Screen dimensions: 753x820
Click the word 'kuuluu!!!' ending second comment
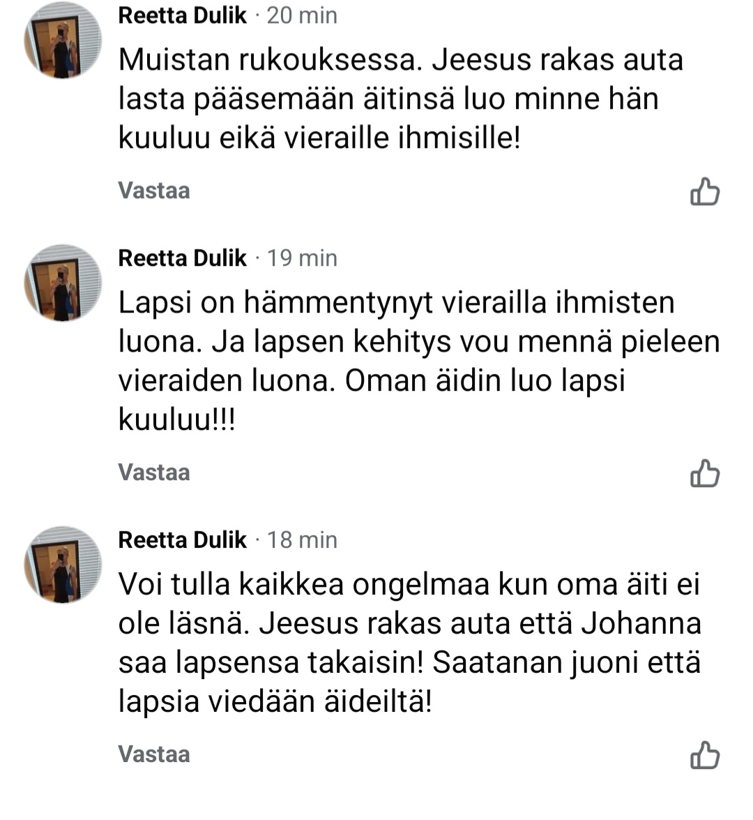pyautogui.click(x=177, y=420)
